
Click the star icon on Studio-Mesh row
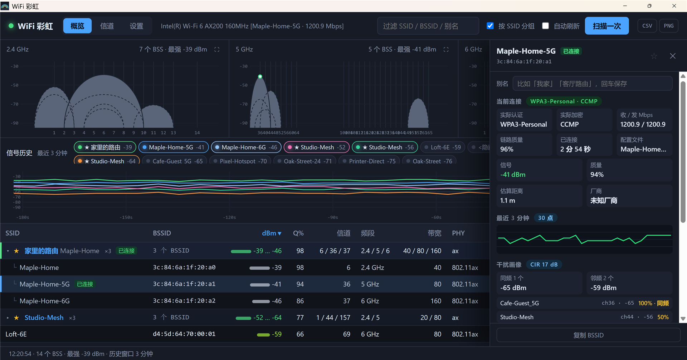pyautogui.click(x=16, y=318)
